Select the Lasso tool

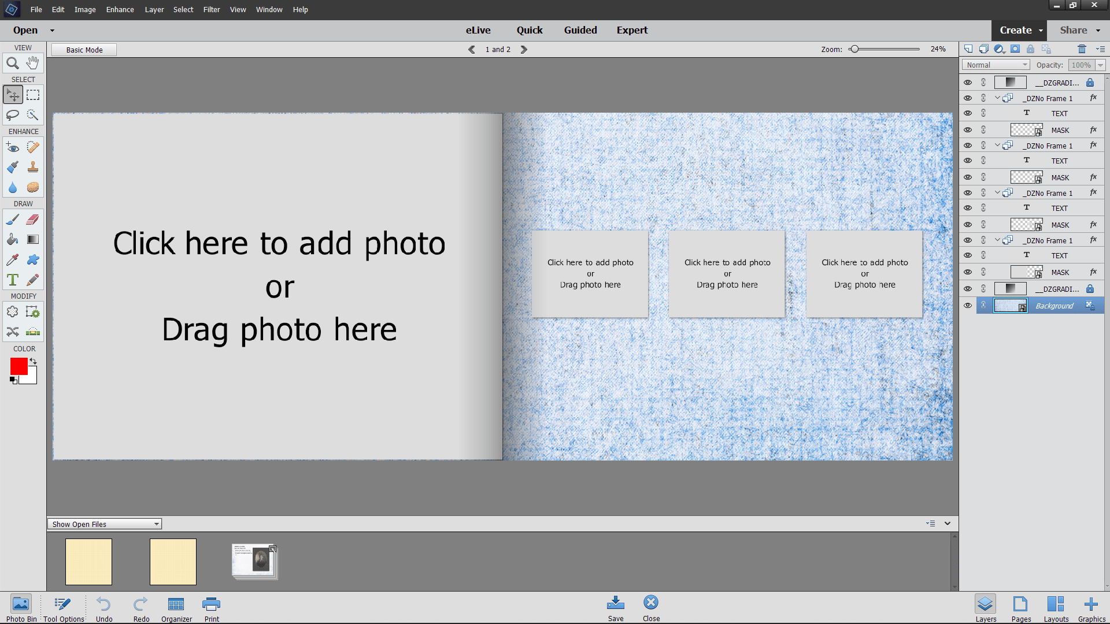pyautogui.click(x=13, y=115)
